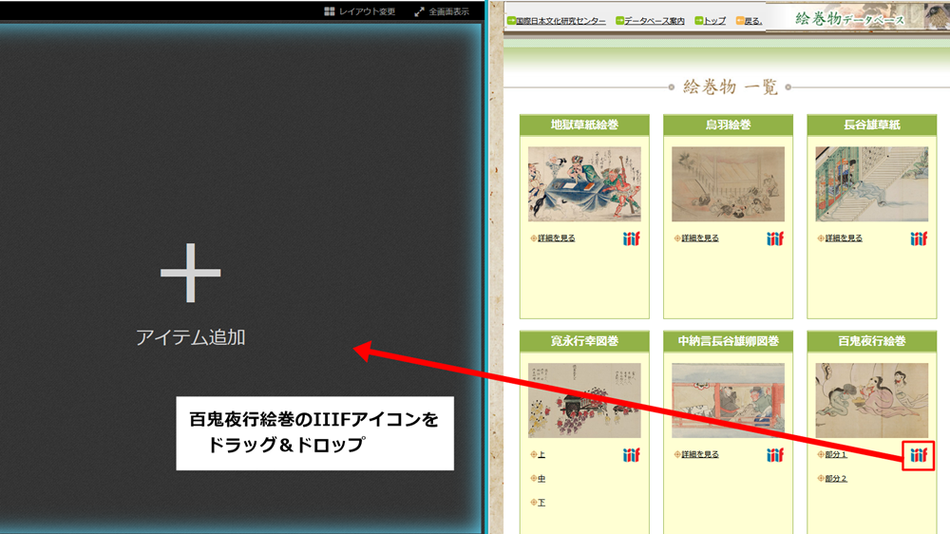The height and width of the screenshot is (534, 950).
Task: Click the bullet icon beside 部分1
Action: click(821, 454)
